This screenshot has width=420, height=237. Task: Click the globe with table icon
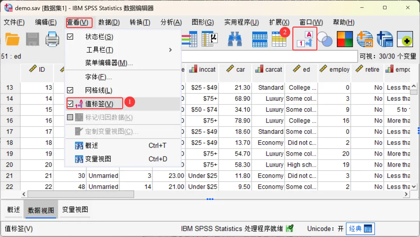click(x=365, y=39)
